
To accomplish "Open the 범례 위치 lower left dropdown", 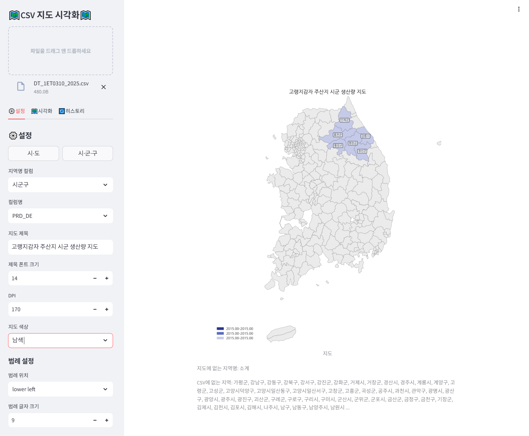I will click(x=61, y=389).
